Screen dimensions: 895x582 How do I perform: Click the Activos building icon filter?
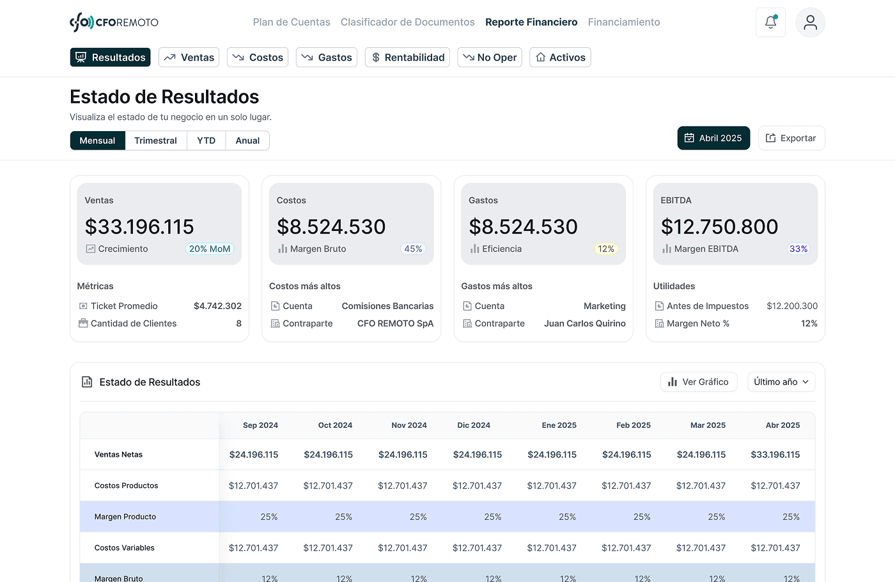543,57
